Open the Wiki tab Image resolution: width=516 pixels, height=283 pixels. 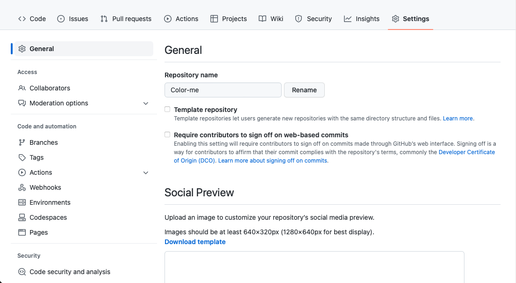click(271, 19)
